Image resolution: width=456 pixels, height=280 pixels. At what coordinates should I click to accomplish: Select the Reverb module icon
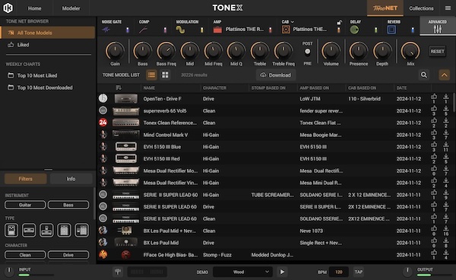[x=391, y=30]
